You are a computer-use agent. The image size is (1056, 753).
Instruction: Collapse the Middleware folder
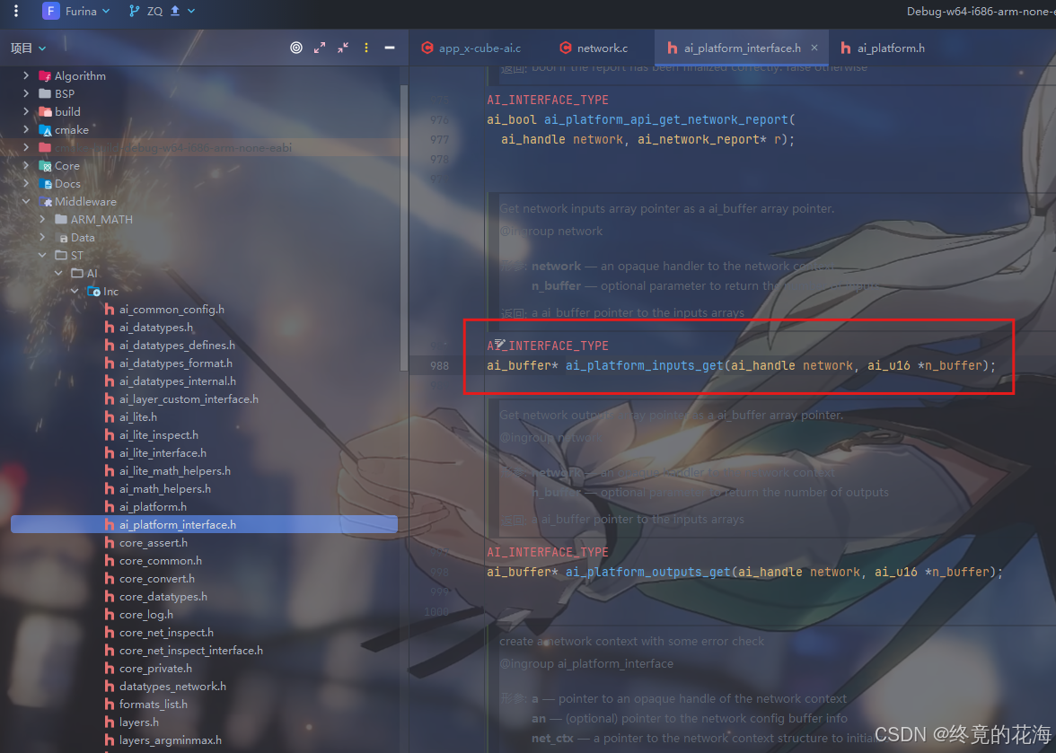click(26, 201)
